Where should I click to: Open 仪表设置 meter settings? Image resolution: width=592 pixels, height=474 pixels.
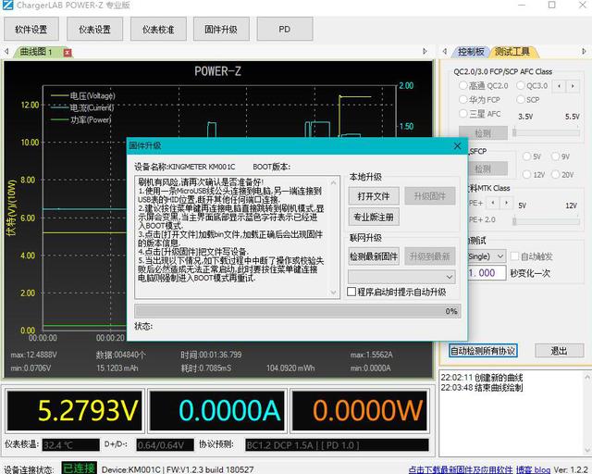coord(94,29)
